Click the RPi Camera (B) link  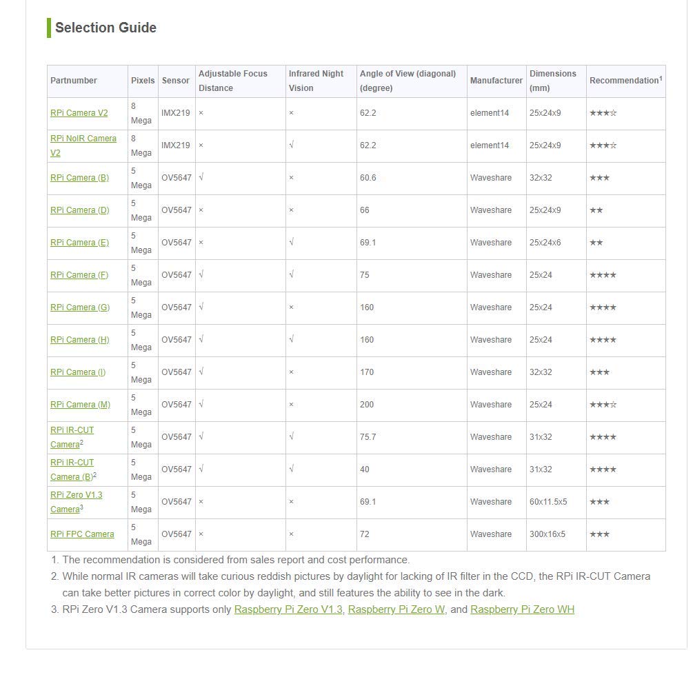(79, 178)
